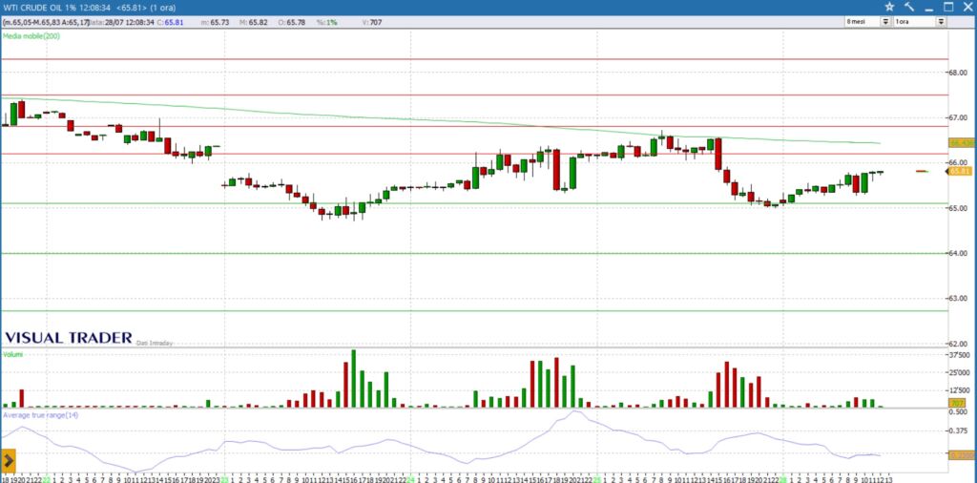Click the 67.00 price axis label
Viewport: 977px width, 483px height.
coord(959,117)
